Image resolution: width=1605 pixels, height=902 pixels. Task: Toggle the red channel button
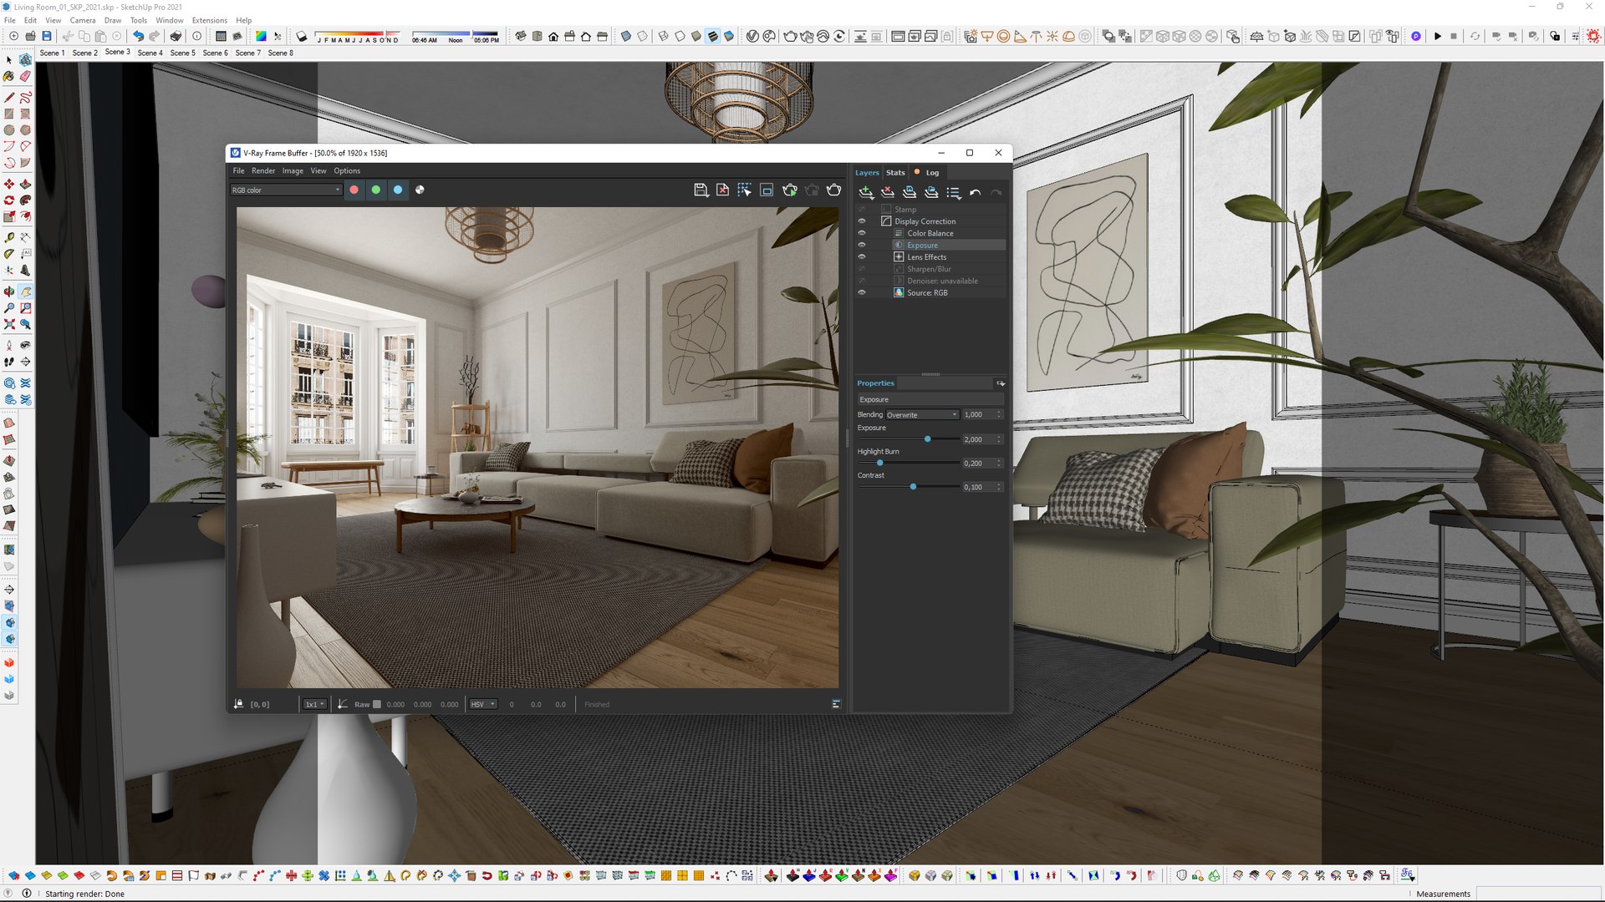point(354,190)
